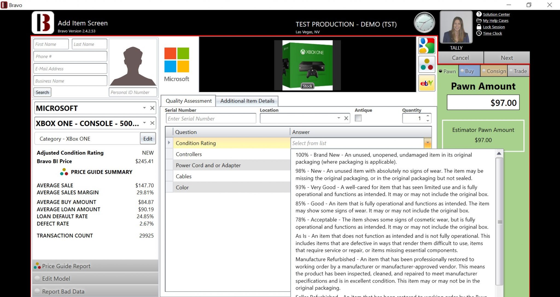Click the Solution Center question mark icon
Screen dimensions: 560x297
[479, 14]
